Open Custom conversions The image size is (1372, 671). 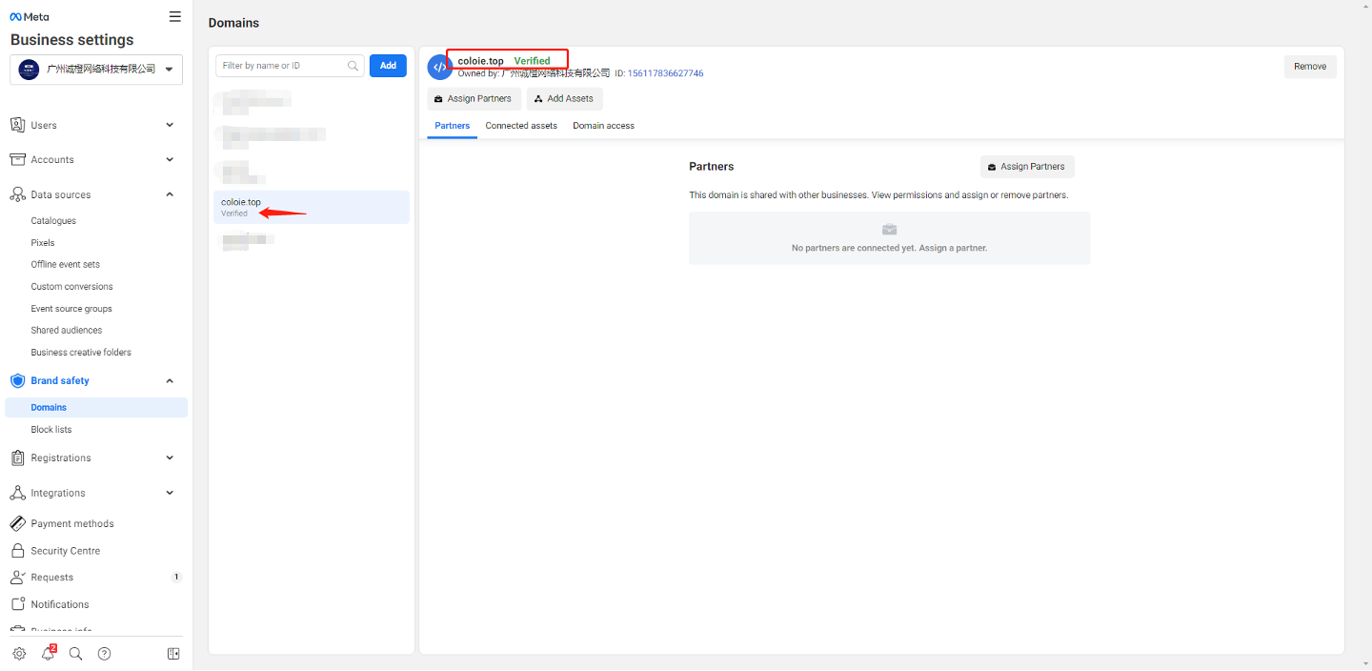point(71,287)
